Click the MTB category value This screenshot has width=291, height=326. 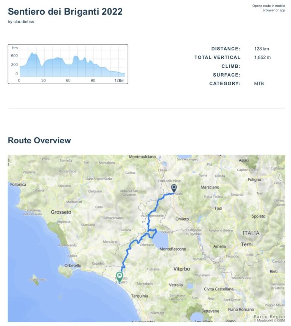259,83
